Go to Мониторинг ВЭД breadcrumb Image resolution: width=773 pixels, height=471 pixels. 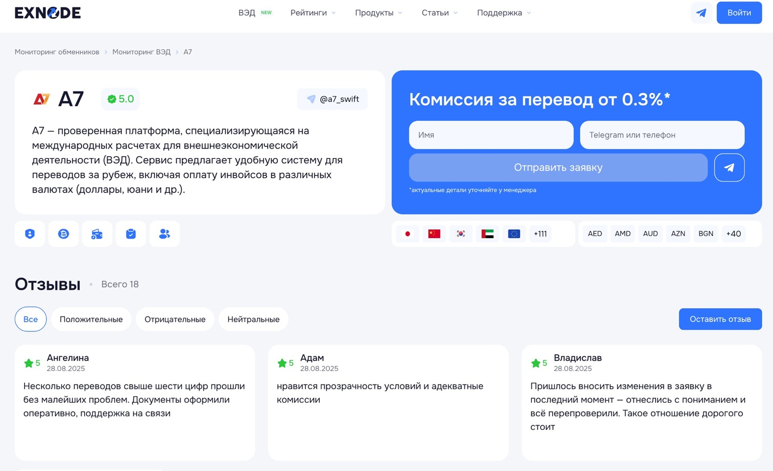142,52
